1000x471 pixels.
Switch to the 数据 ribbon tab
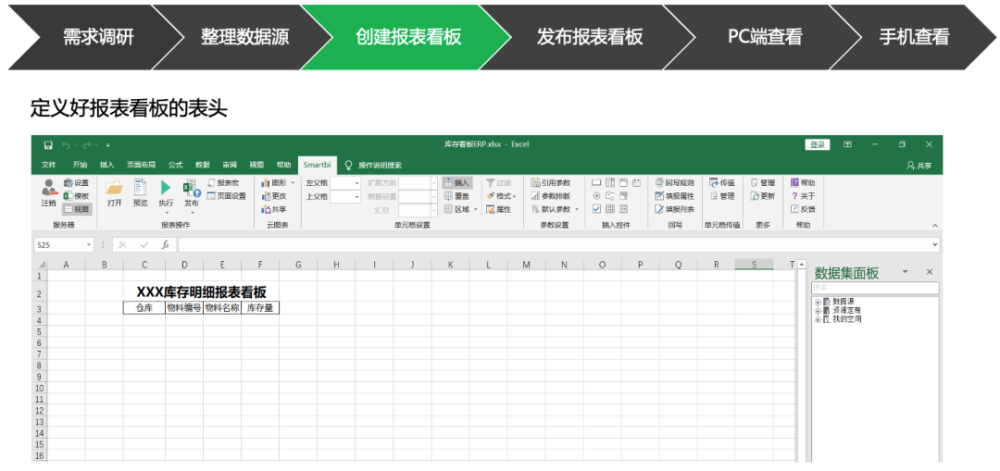(x=202, y=165)
